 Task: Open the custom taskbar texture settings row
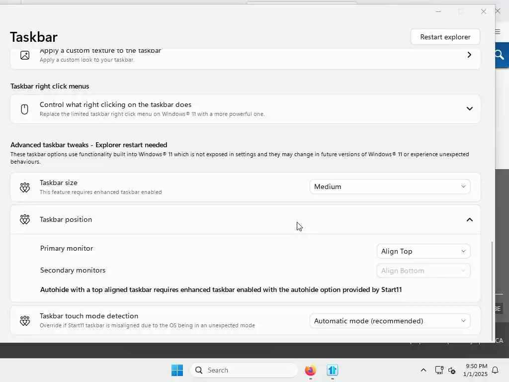(245, 59)
